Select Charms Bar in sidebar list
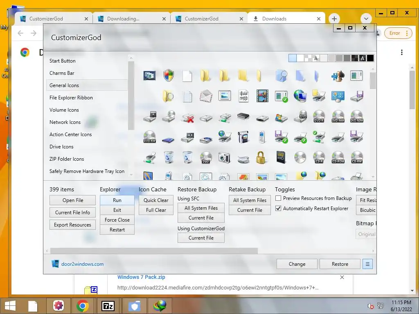 point(87,73)
